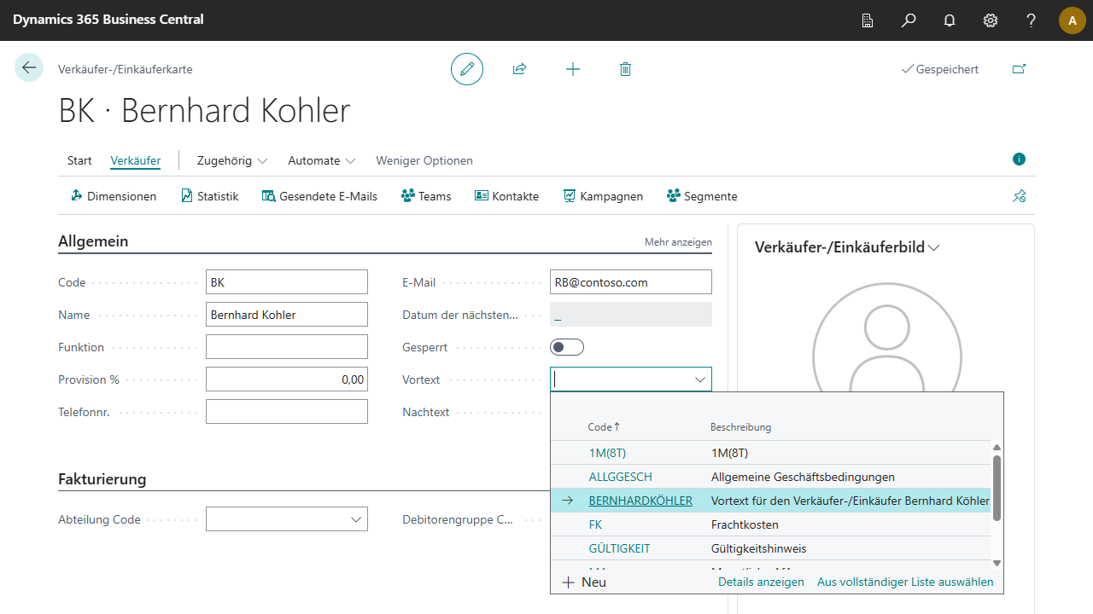Open the settings gear
This screenshot has height=614, width=1093.
point(991,20)
